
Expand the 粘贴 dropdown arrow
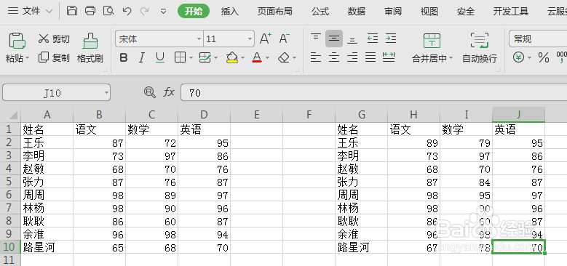coord(28,58)
